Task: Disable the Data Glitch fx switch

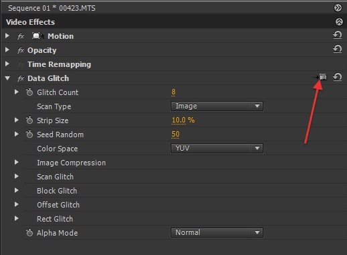Action: pyautogui.click(x=21, y=78)
